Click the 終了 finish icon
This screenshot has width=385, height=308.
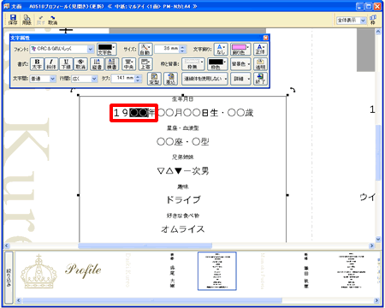pyautogui.click(x=260, y=79)
